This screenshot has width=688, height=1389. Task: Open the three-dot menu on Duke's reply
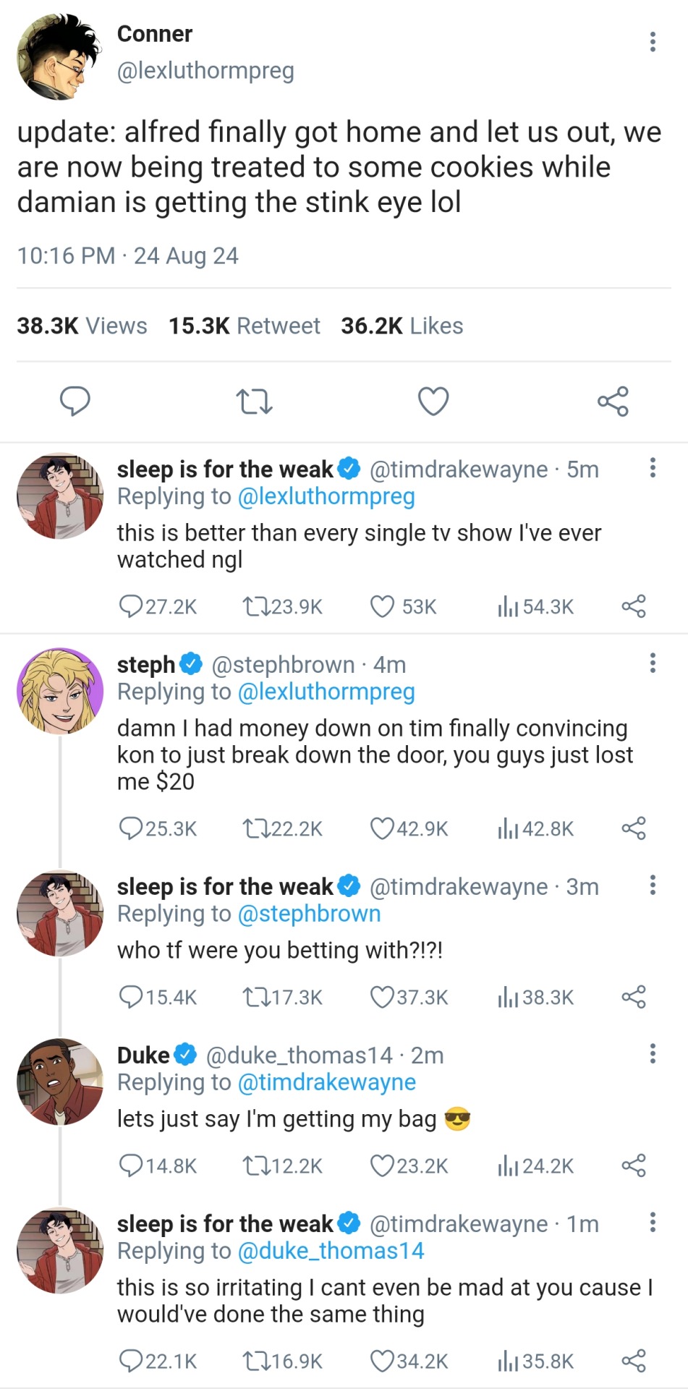(x=653, y=1053)
